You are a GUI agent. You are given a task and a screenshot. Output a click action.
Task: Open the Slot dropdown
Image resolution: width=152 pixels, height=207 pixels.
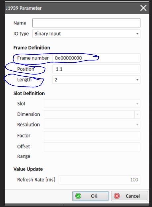click(92, 104)
